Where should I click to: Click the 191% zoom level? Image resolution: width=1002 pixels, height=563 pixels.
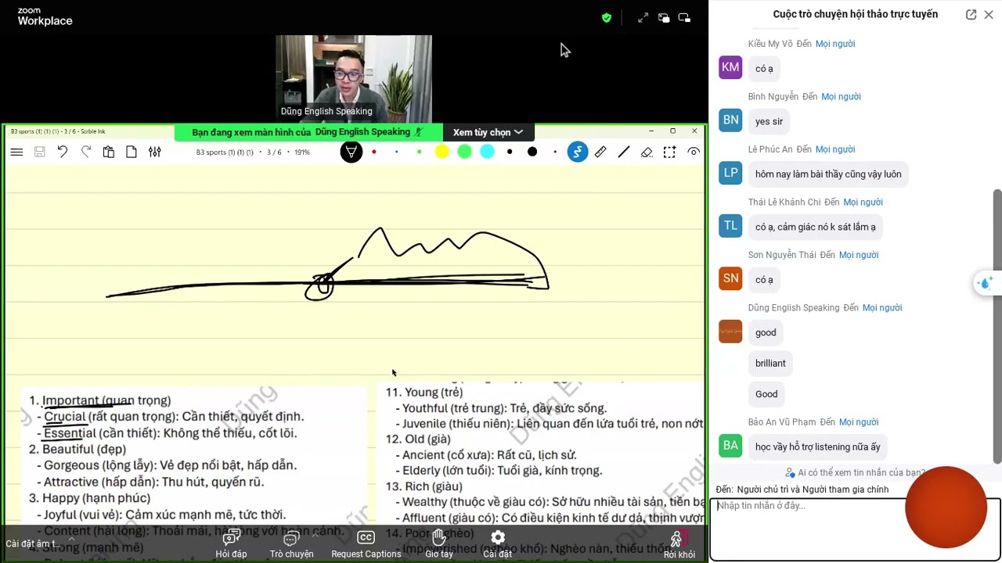click(x=302, y=152)
